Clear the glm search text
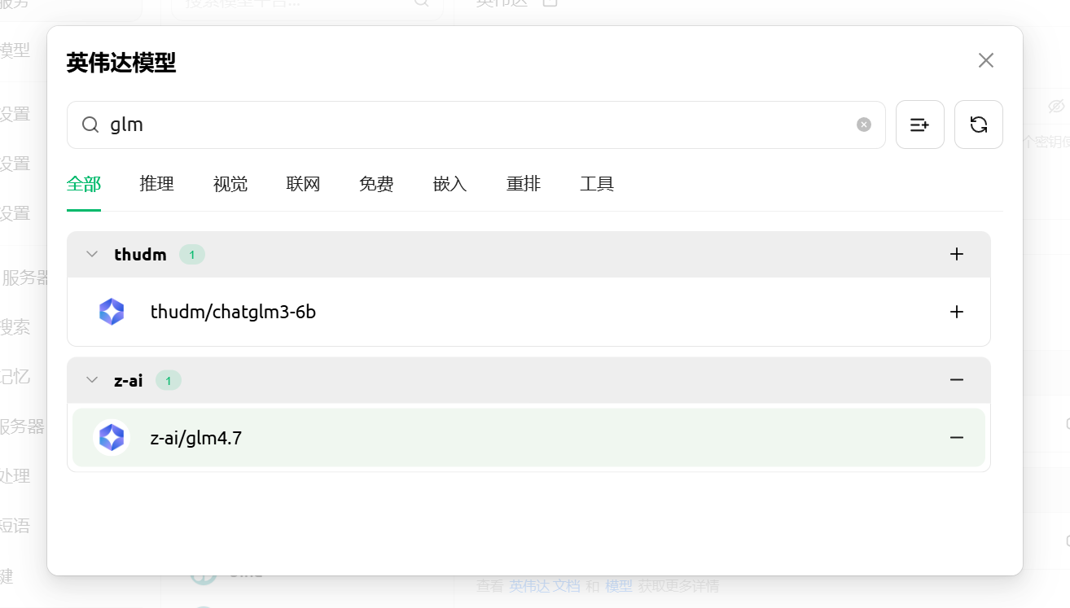This screenshot has height=608, width=1070. 863,125
